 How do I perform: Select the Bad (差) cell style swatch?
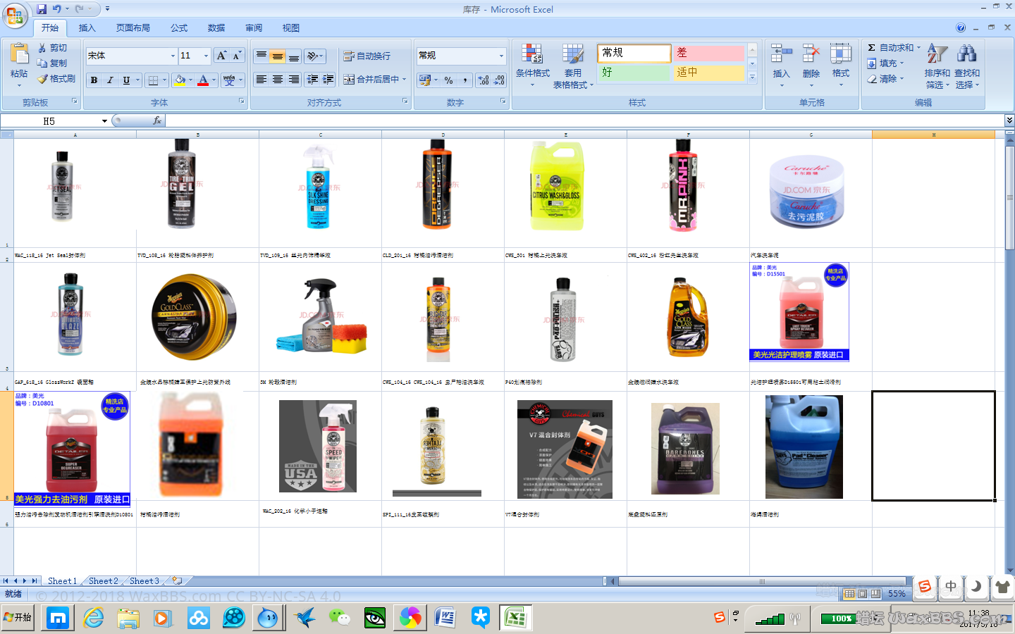pyautogui.click(x=708, y=53)
